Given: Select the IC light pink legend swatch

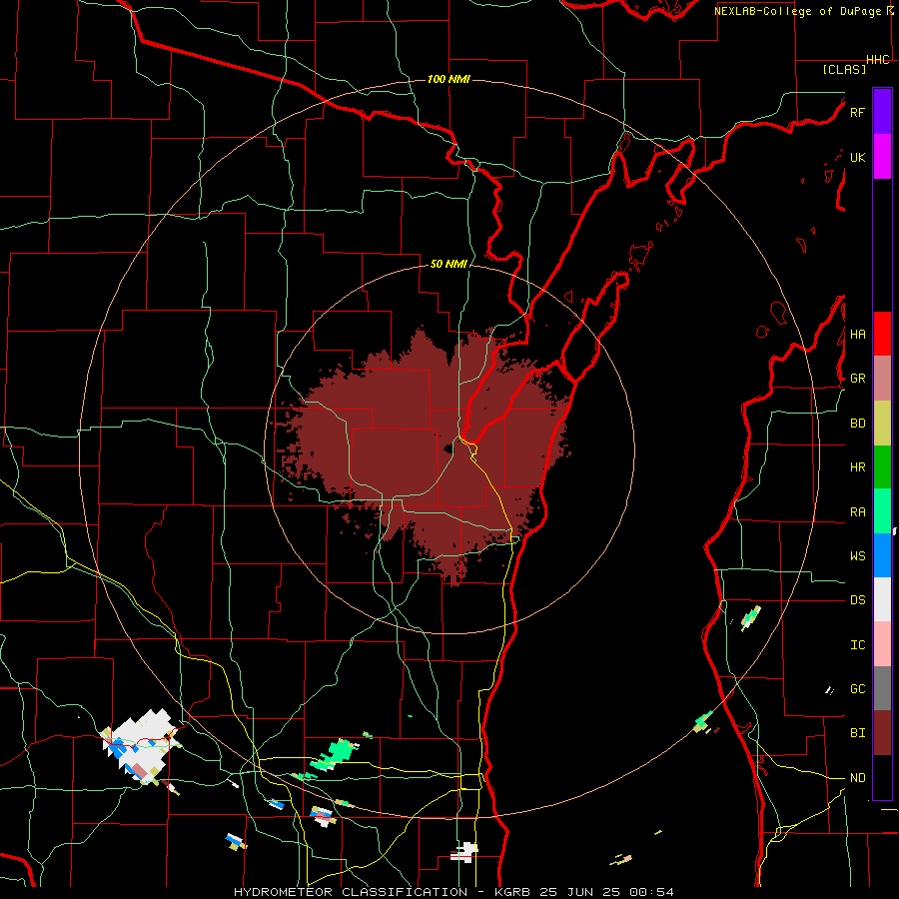Looking at the screenshot, I should pos(882,644).
